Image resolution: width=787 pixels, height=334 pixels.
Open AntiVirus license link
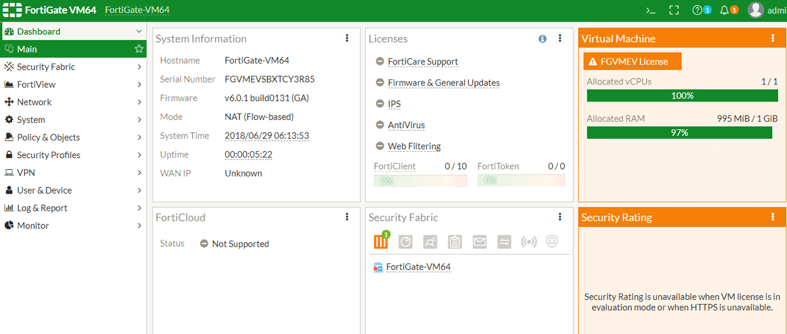406,125
